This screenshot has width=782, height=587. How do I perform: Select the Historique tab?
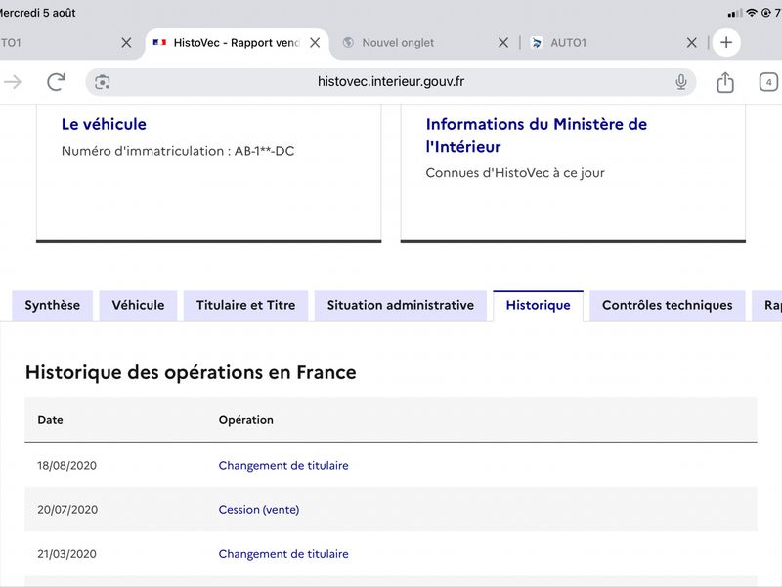pos(539,305)
